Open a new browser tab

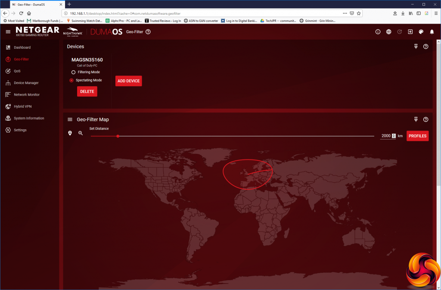click(69, 4)
